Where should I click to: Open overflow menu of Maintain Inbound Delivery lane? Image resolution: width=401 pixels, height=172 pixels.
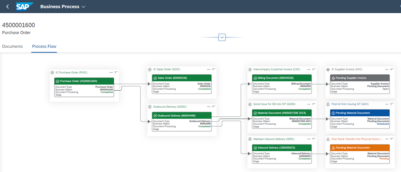(309, 139)
